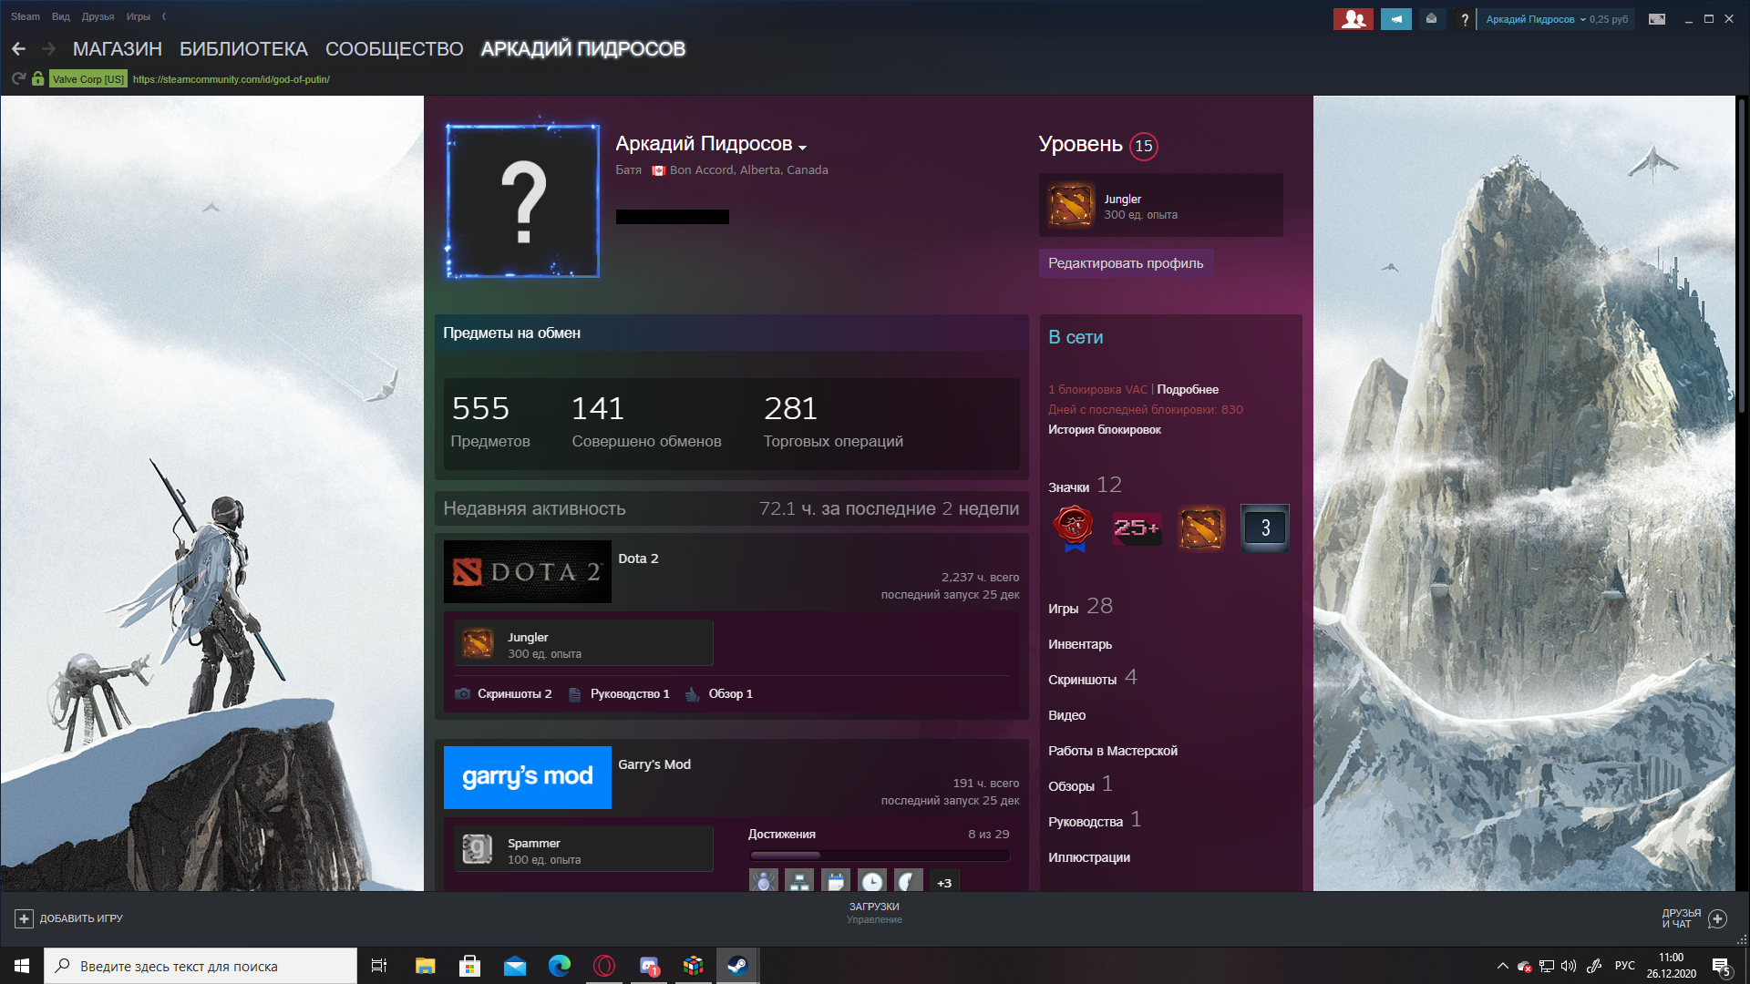Go to МАГАЗИН tab
This screenshot has height=984, width=1750.
click(x=118, y=49)
